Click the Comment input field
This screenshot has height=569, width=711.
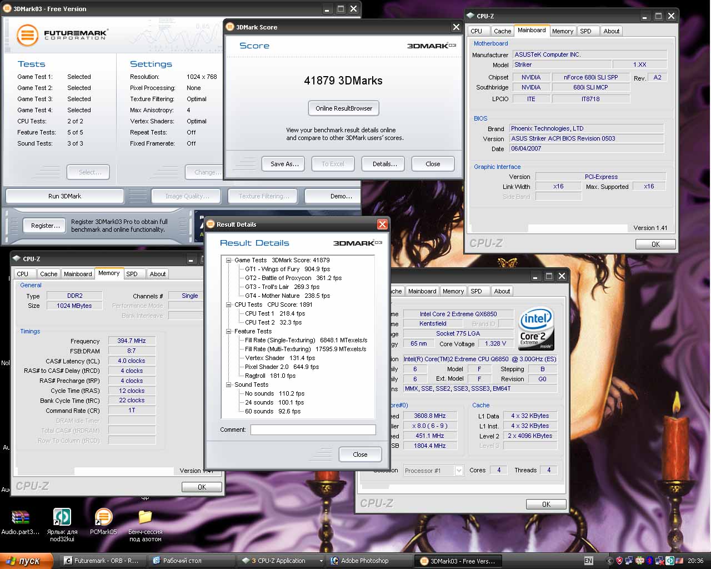313,430
